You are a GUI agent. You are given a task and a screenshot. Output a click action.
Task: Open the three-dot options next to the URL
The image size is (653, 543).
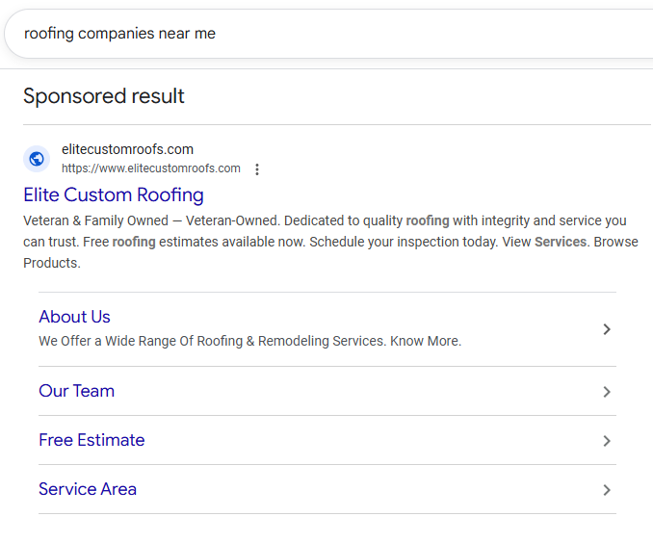tap(257, 169)
